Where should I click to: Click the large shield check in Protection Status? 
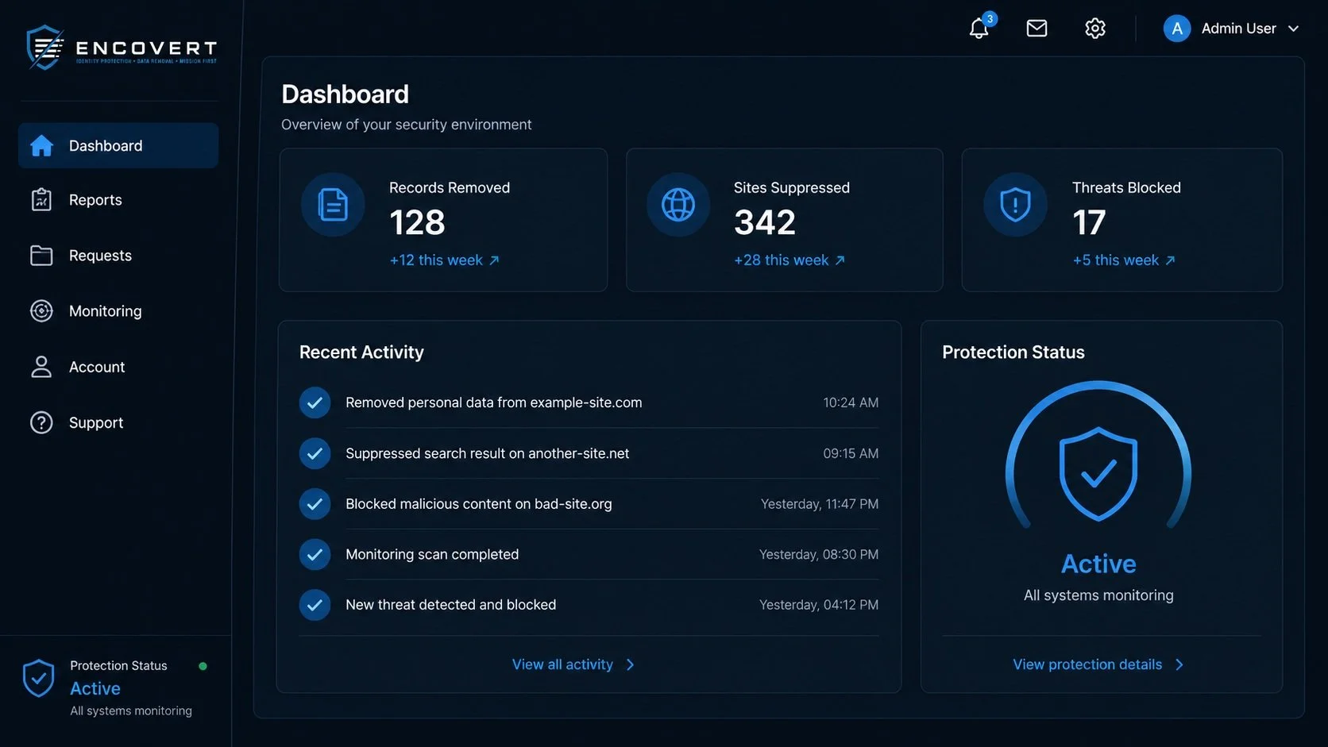(1098, 474)
